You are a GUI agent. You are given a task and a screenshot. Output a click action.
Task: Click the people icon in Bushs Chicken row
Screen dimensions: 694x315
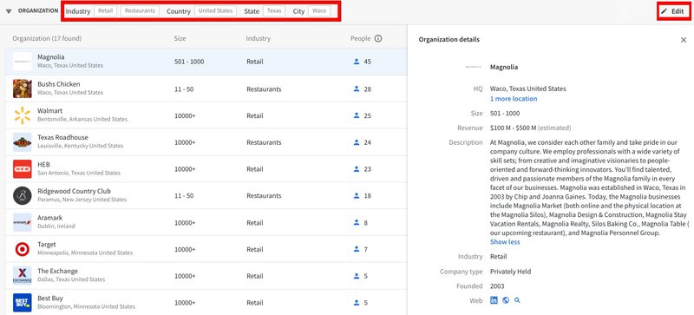(357, 89)
